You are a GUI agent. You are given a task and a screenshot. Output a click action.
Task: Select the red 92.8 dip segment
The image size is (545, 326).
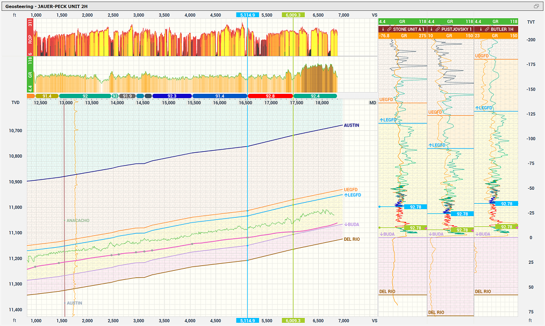tap(270, 96)
